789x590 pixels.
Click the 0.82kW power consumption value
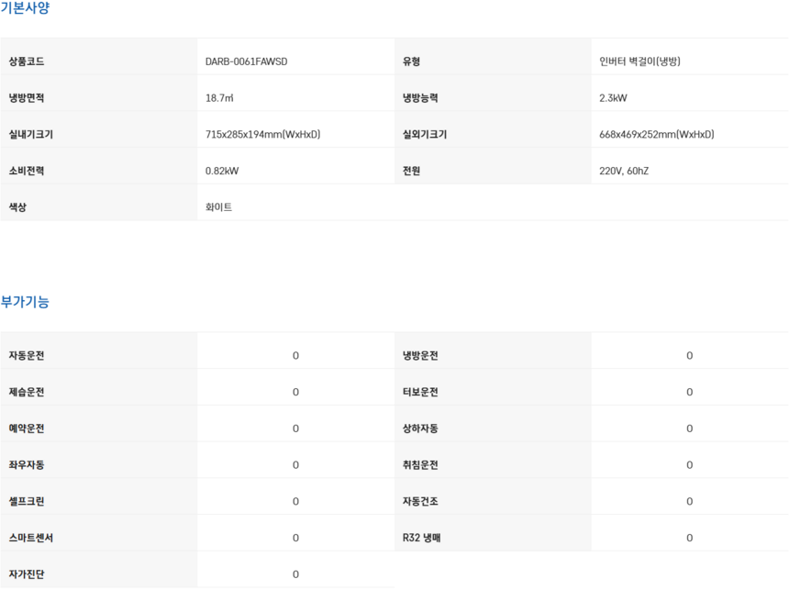pyautogui.click(x=222, y=172)
